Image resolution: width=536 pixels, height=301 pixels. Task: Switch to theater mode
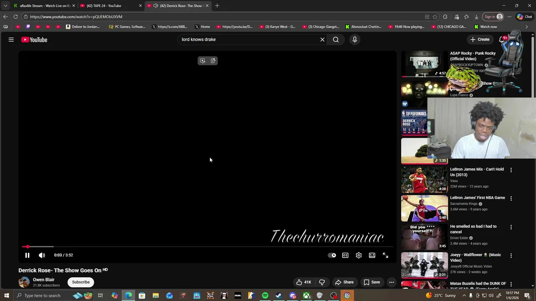[x=372, y=255]
